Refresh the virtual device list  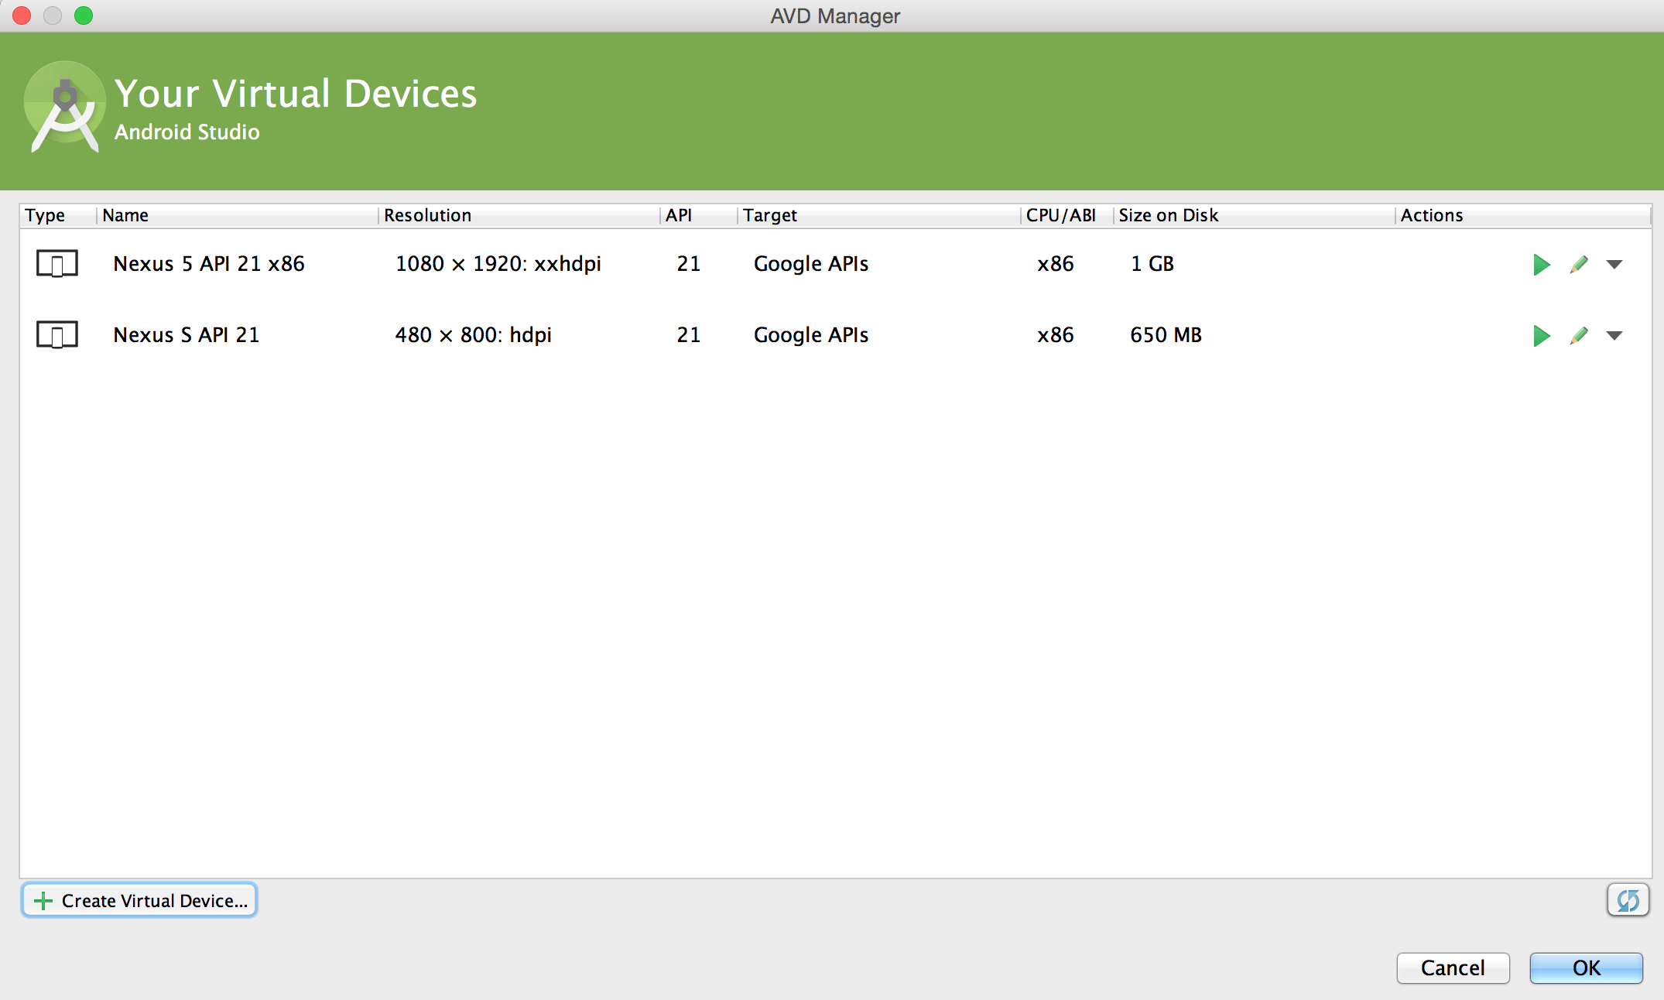[1628, 900]
